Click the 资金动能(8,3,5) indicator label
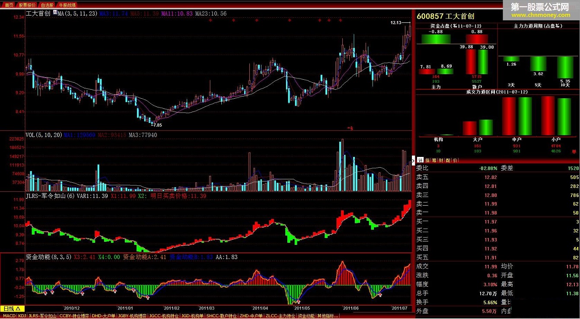 coord(49,257)
